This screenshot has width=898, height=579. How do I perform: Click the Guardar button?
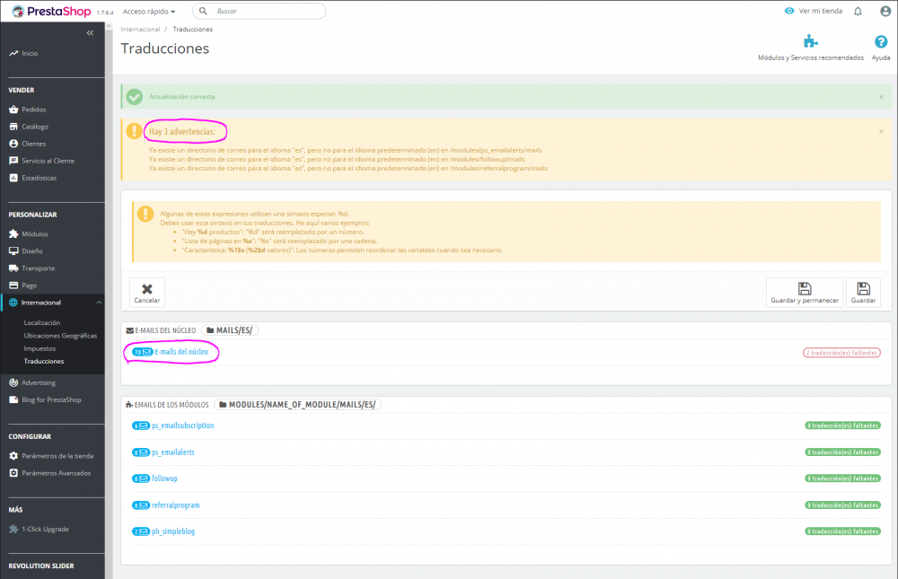[x=863, y=293]
